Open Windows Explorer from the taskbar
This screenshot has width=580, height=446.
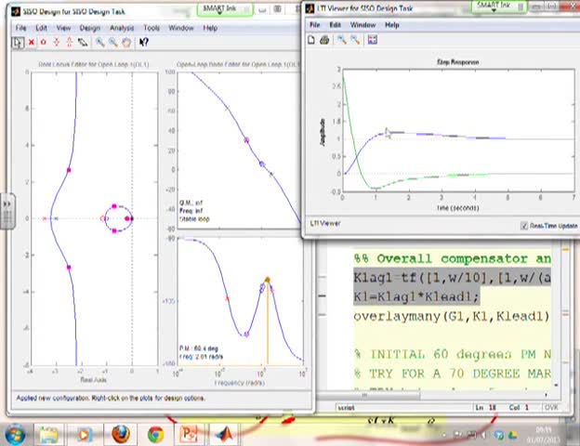[49, 434]
